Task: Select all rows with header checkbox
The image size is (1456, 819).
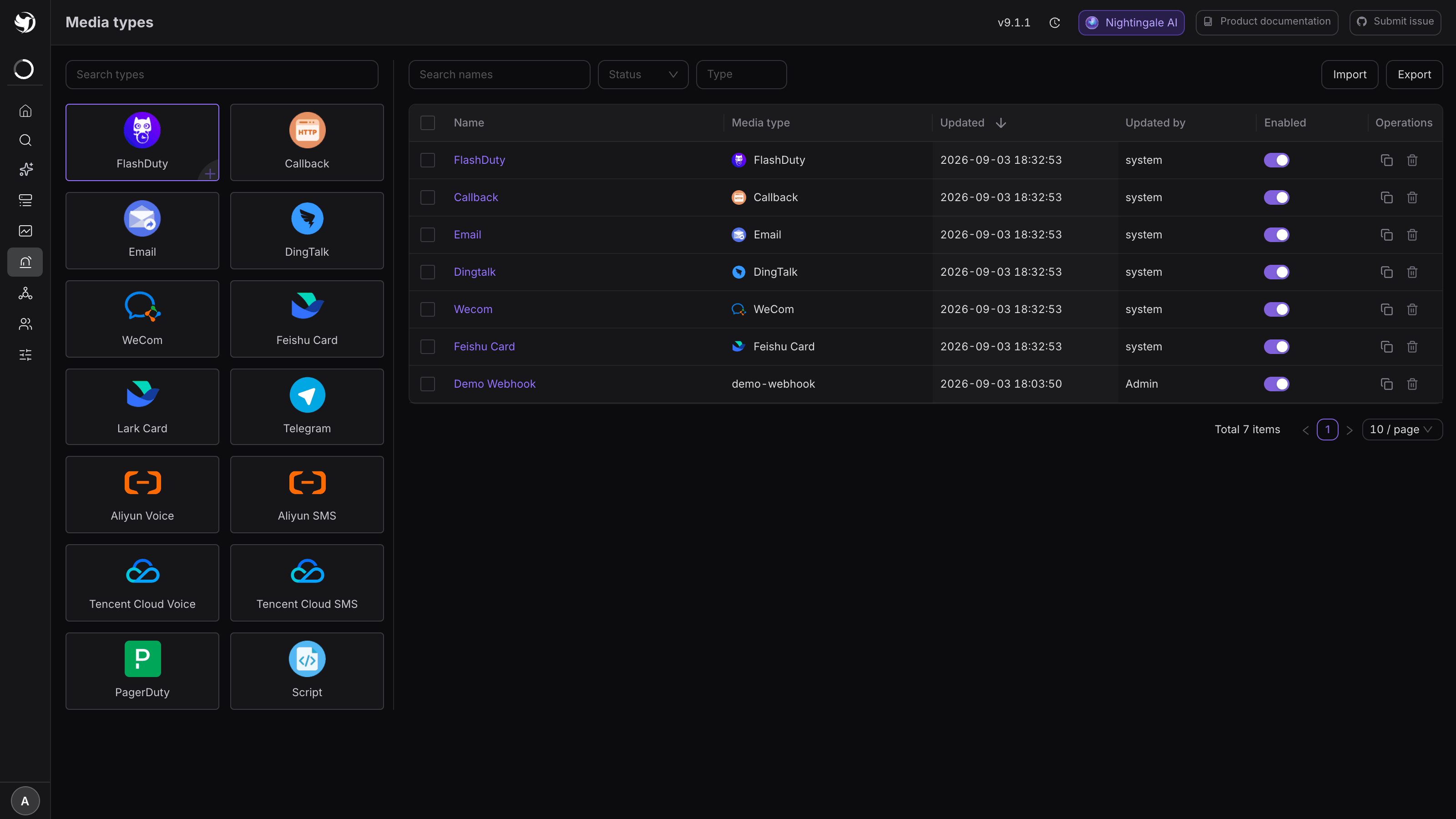Action: pos(428,123)
